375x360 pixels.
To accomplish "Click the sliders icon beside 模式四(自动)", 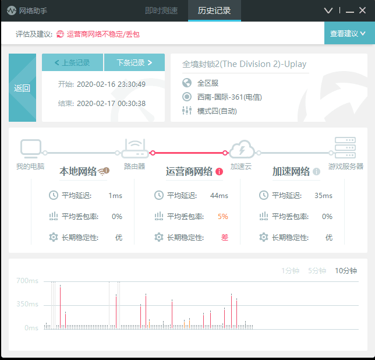I will point(187,111).
